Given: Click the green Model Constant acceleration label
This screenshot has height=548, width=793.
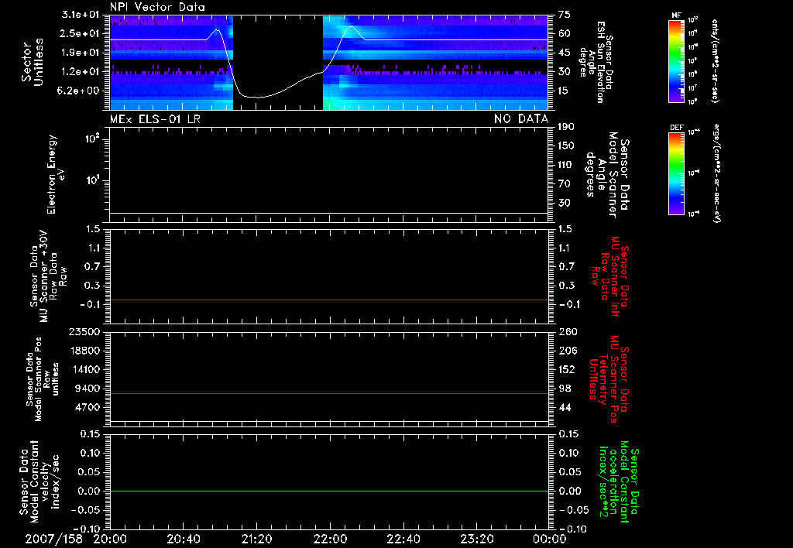Looking at the screenshot, I should click(619, 482).
